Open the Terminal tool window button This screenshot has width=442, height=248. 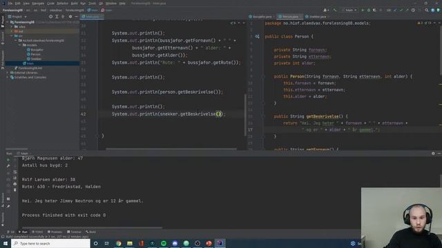pyautogui.click(x=74, y=232)
